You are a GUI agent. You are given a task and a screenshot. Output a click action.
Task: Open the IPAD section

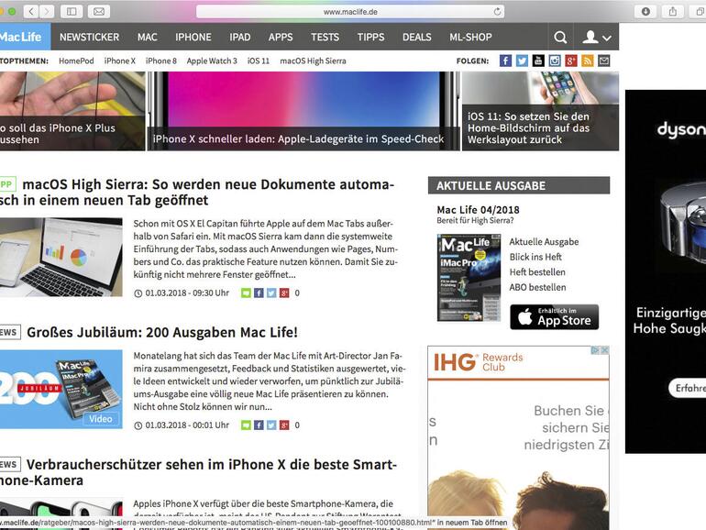(240, 37)
